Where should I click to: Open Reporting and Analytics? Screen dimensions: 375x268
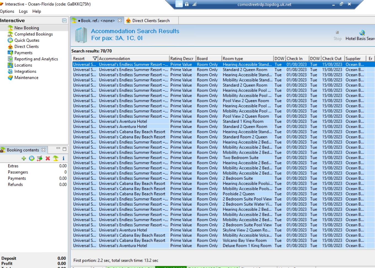(36, 59)
